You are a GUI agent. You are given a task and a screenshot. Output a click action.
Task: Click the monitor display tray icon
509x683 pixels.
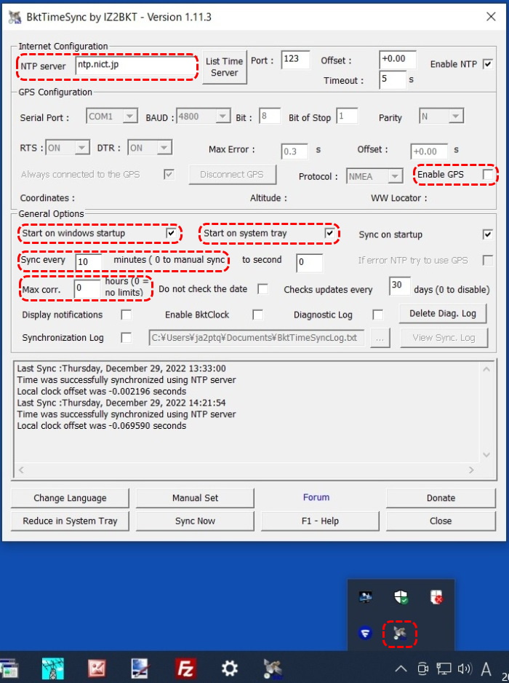click(365, 597)
